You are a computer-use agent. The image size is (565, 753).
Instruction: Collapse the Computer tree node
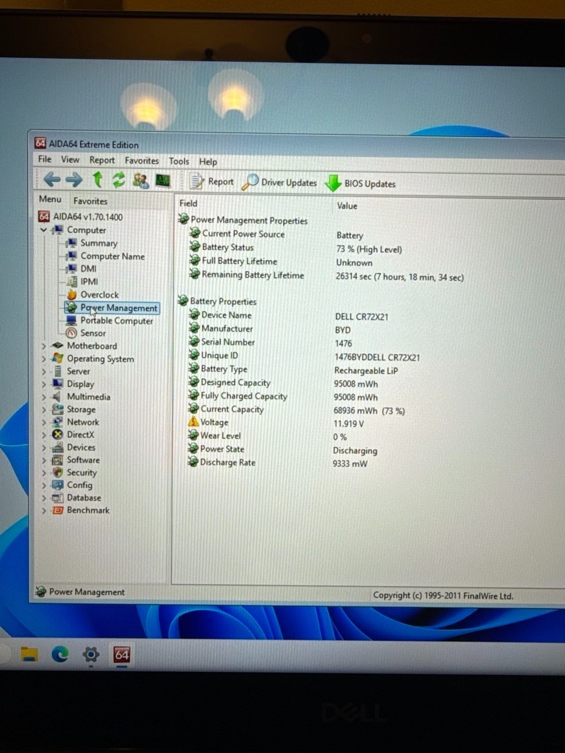[44, 230]
